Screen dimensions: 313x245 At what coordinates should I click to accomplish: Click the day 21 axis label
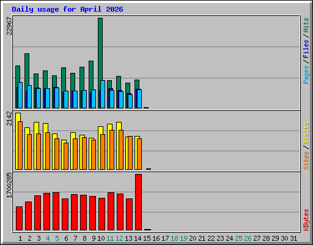202,238
